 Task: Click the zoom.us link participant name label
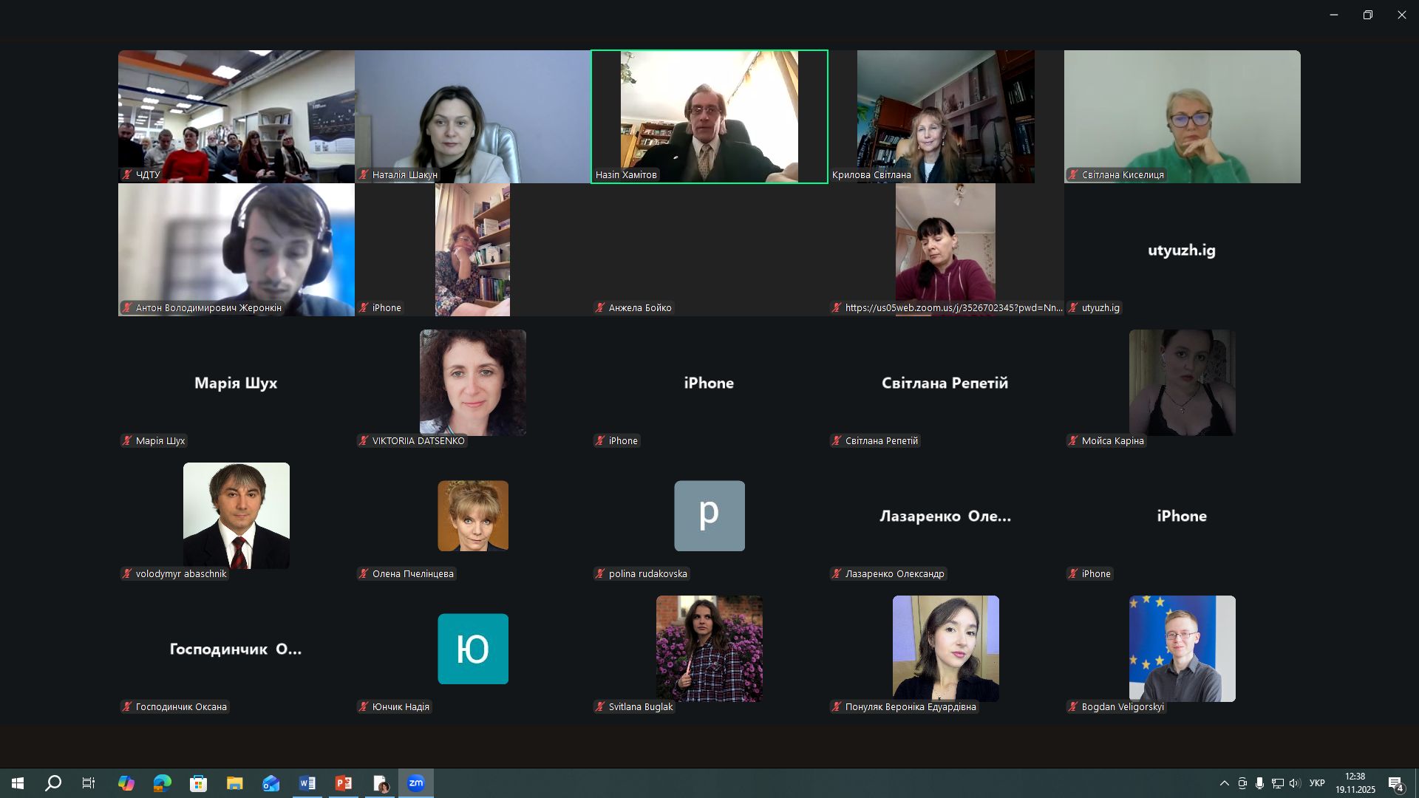pyautogui.click(x=953, y=308)
